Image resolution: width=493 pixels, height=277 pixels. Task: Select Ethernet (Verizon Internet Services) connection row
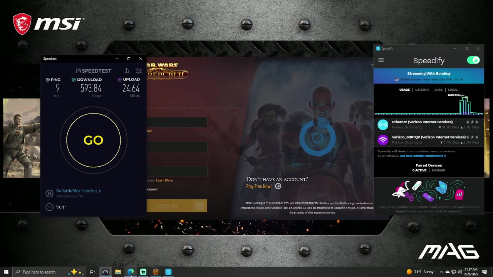pos(429,124)
